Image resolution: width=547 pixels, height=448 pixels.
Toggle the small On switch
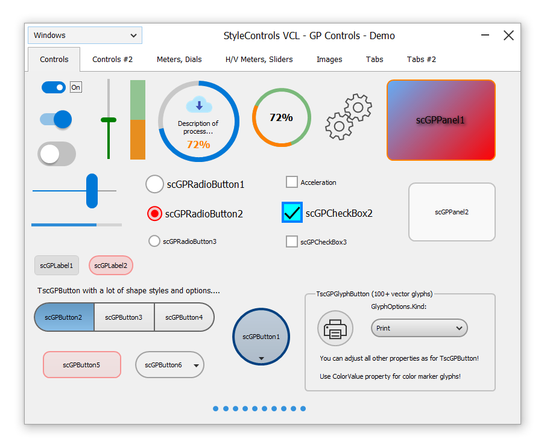click(54, 87)
